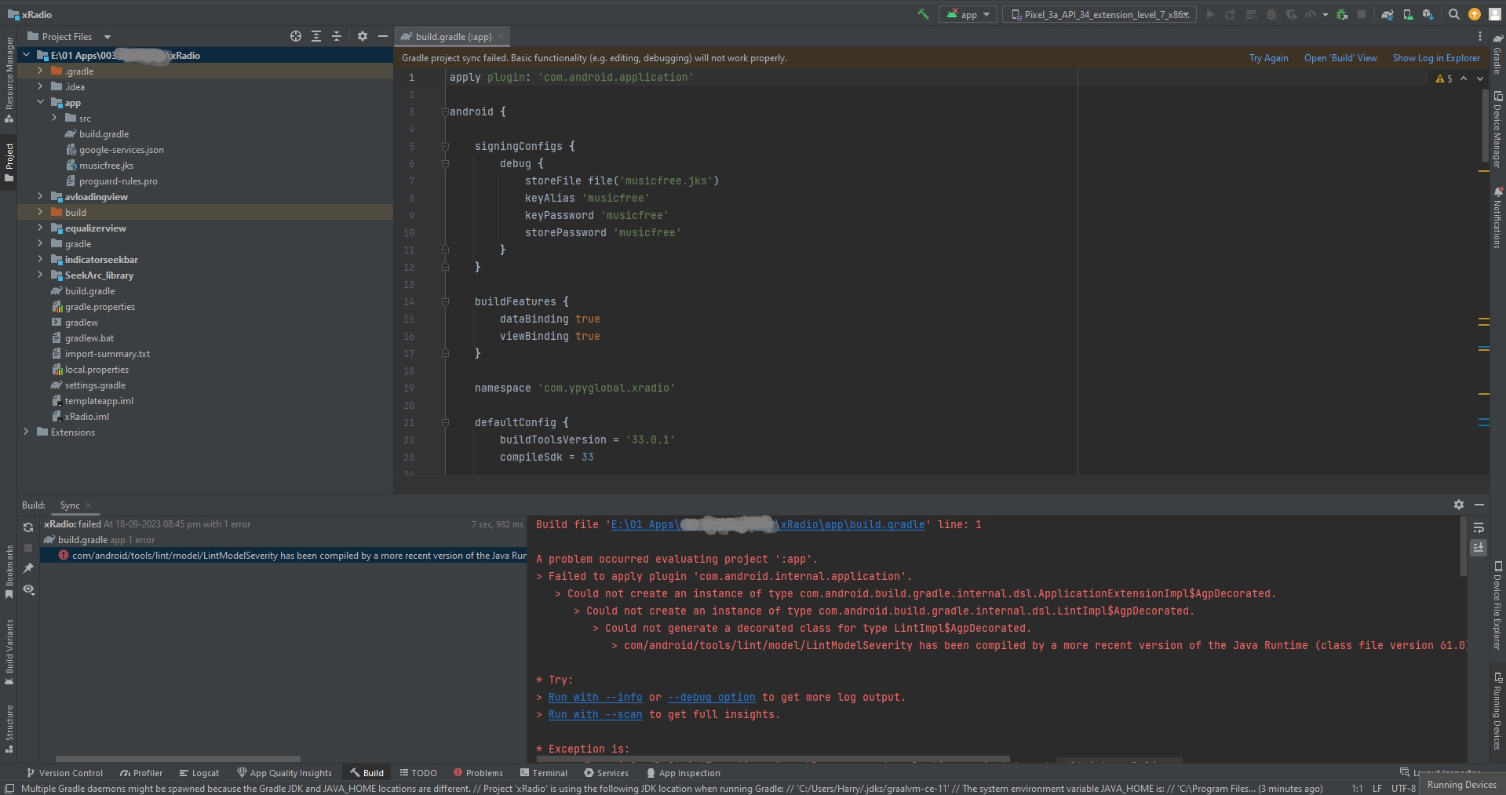Expand the avloadingview module
The image size is (1506, 795).
[40, 196]
